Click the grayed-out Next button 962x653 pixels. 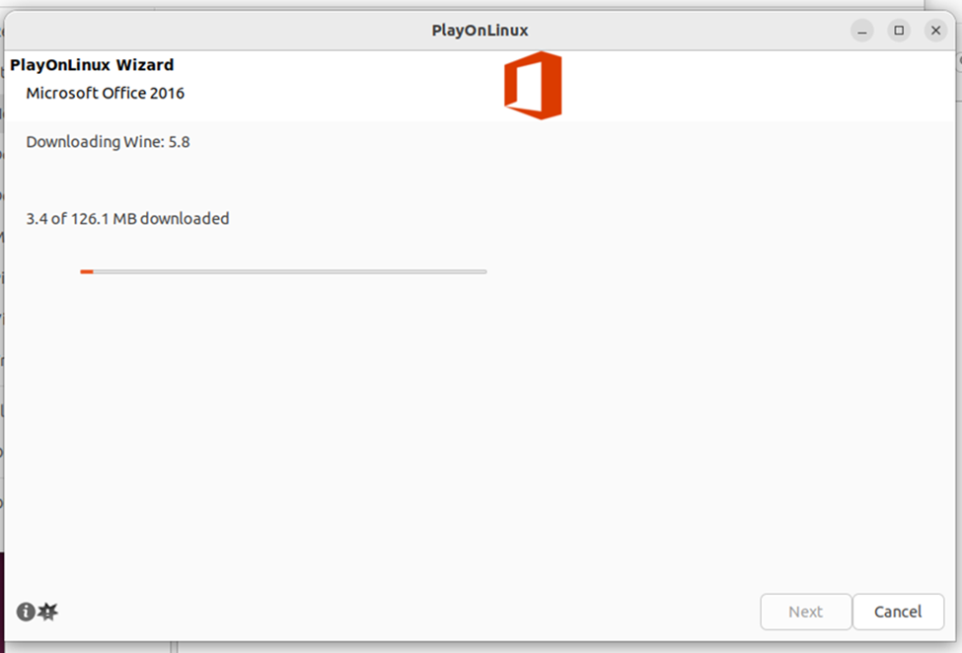click(x=805, y=612)
